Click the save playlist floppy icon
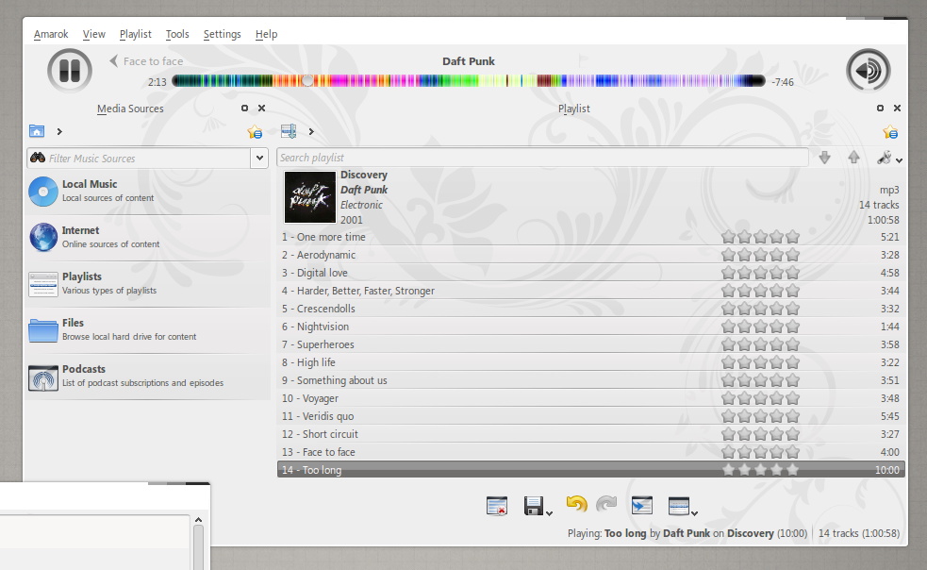Viewport: 927px width, 570px height. pyautogui.click(x=533, y=506)
